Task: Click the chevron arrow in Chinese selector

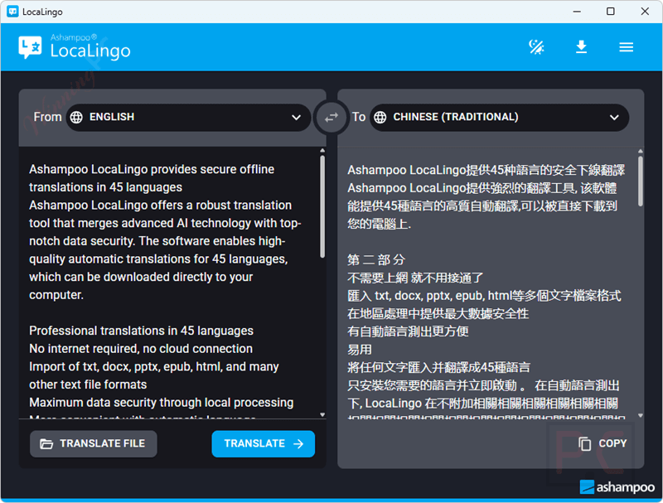Action: point(614,118)
